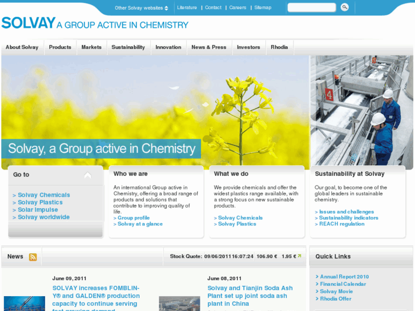Click the June 08 news thumbnail image
Image resolution: width=415 pixels, height=311 pixels.
tap(179, 304)
